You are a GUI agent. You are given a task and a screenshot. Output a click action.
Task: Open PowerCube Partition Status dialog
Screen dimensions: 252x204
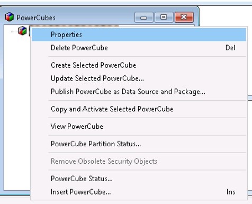(x=139, y=144)
